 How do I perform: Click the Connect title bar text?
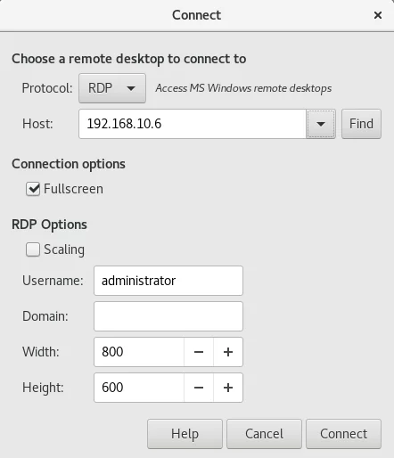(x=196, y=15)
